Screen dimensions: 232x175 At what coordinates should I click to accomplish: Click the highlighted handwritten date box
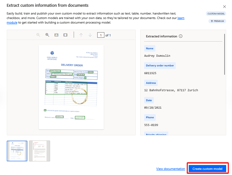[x=80, y=118]
